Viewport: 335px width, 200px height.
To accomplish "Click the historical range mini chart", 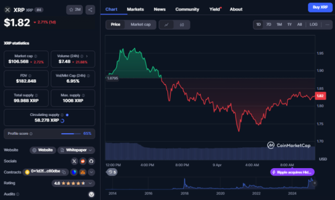I will click(x=210, y=183).
